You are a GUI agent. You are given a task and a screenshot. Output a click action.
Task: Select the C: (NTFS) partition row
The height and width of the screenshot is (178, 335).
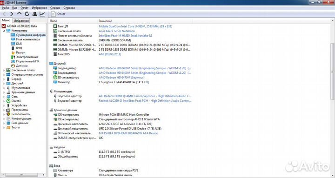click(x=94, y=152)
